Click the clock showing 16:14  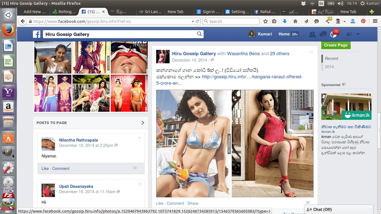pos(352,4)
